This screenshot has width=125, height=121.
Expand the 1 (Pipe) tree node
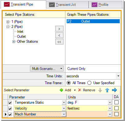(x=8, y=22)
